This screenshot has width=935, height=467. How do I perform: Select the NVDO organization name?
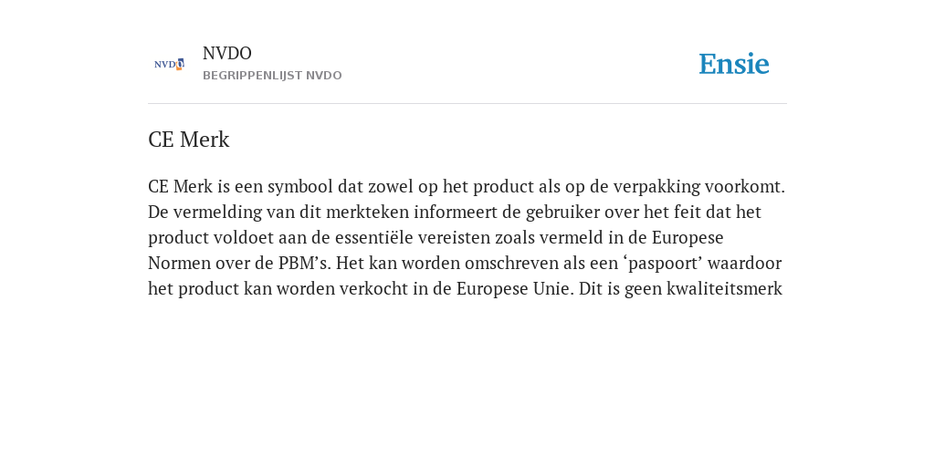click(227, 54)
